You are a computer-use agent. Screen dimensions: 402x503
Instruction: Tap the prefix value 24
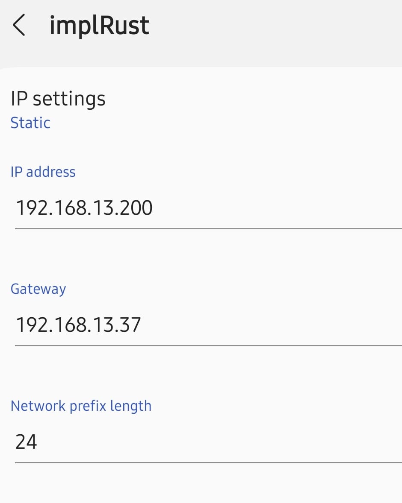pos(26,442)
